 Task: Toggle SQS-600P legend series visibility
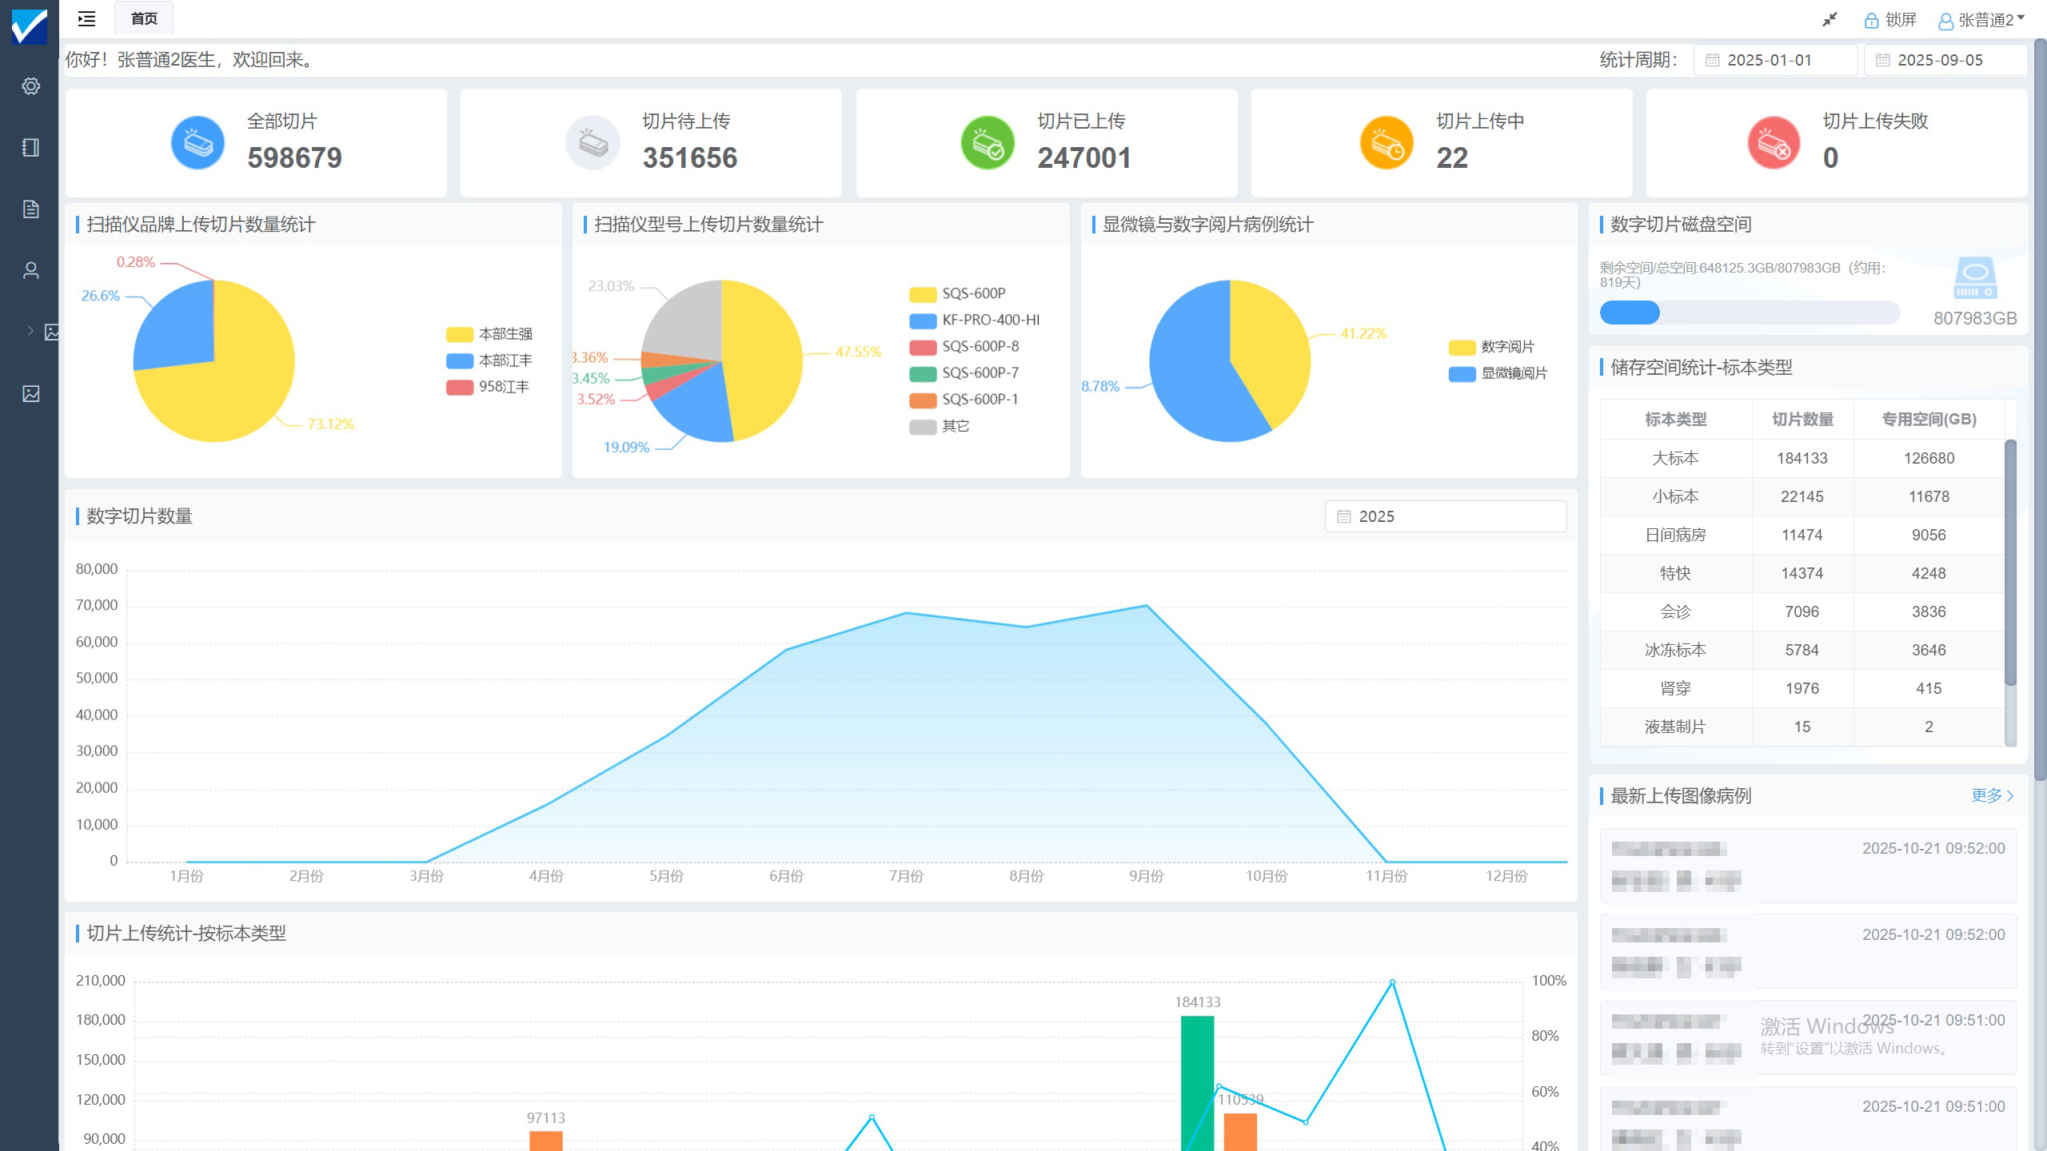tap(957, 294)
